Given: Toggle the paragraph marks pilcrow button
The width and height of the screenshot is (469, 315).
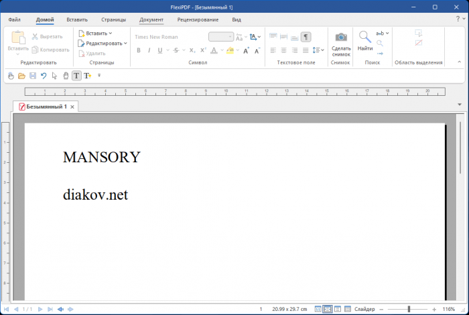Looking at the screenshot, I should coord(306,37).
